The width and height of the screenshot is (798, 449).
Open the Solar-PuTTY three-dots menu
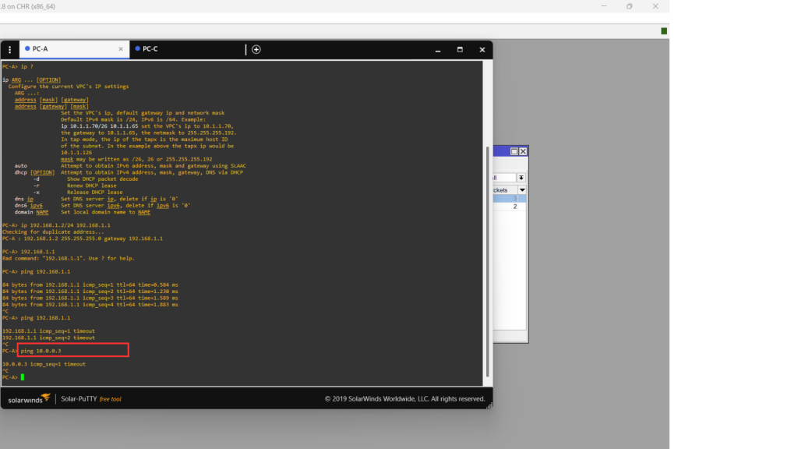(x=10, y=49)
